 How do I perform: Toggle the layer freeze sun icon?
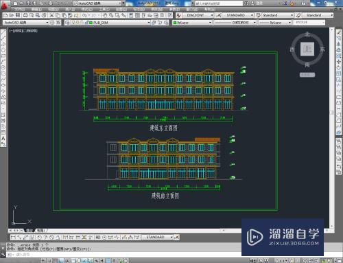78,23
